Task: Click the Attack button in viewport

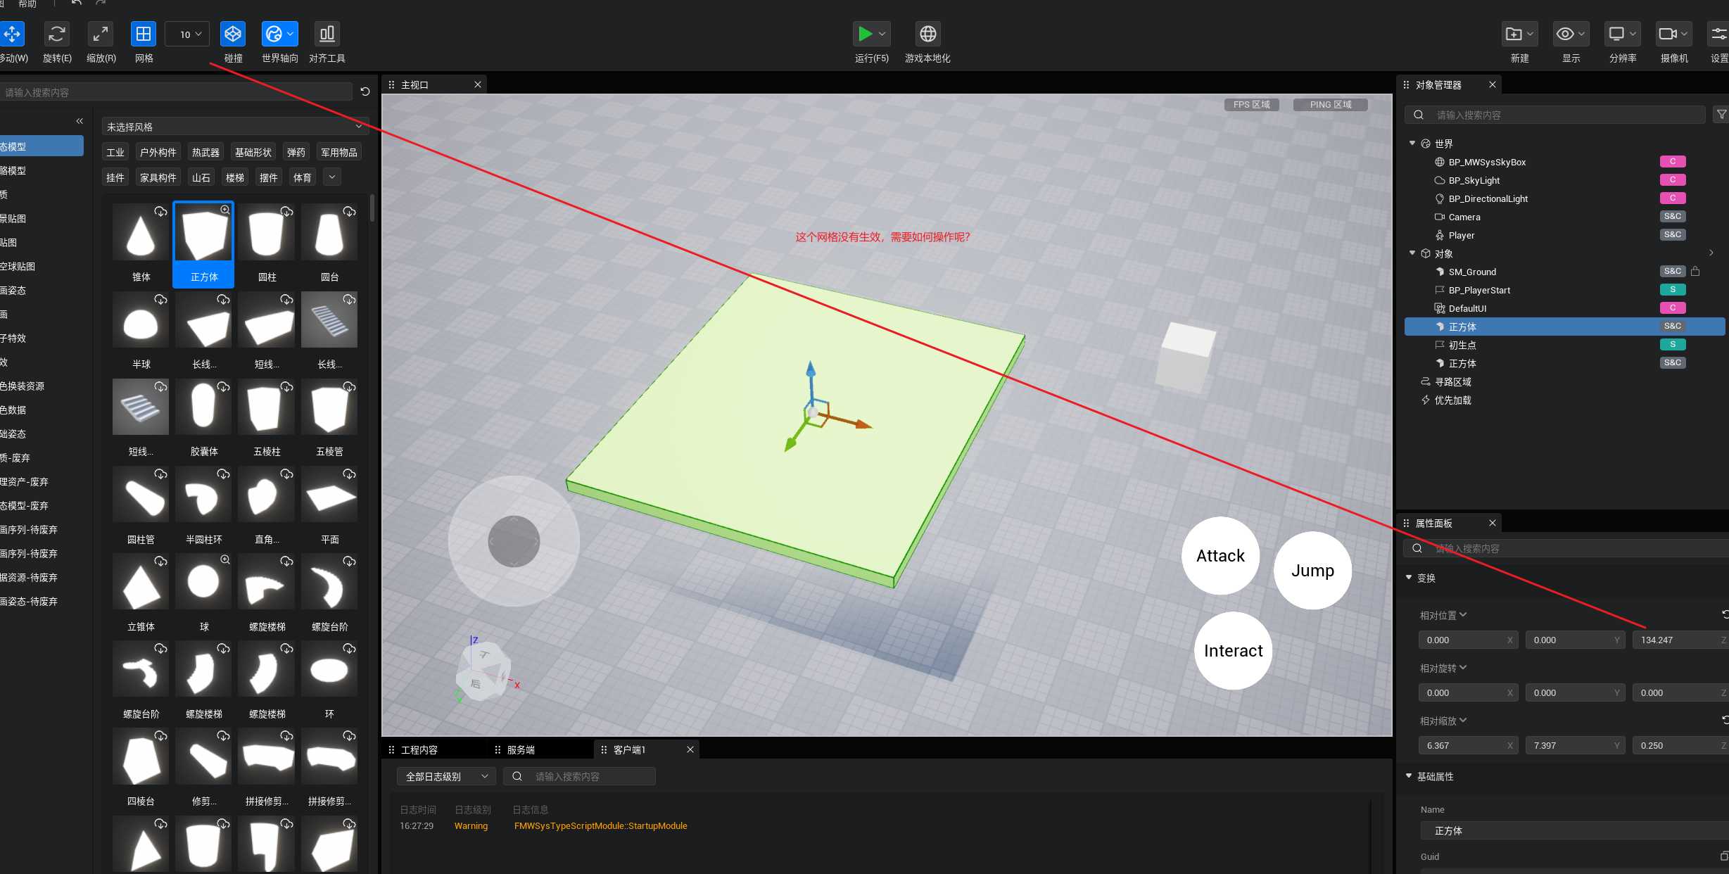Action: pyautogui.click(x=1220, y=555)
